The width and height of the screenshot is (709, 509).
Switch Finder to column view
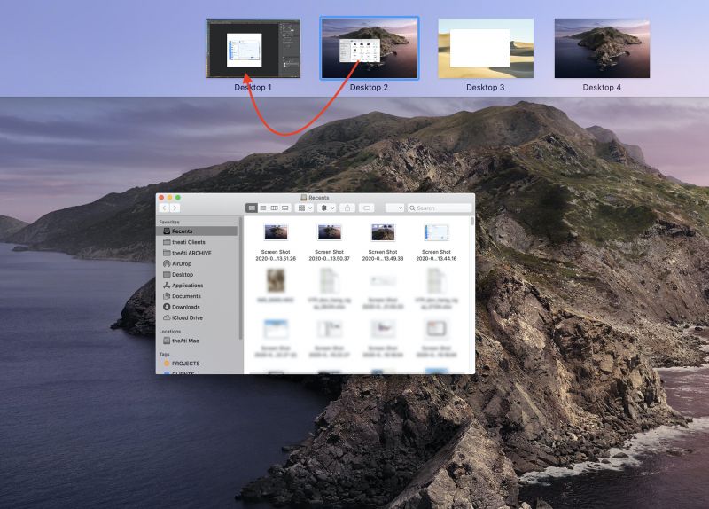pos(274,208)
